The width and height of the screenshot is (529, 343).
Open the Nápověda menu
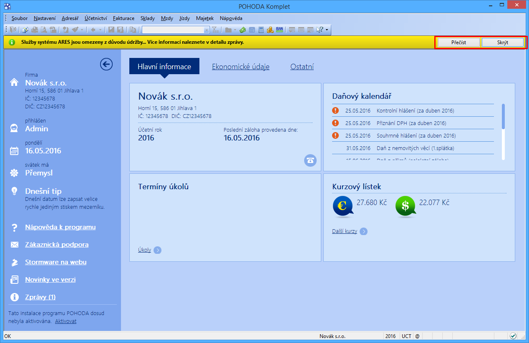(231, 18)
